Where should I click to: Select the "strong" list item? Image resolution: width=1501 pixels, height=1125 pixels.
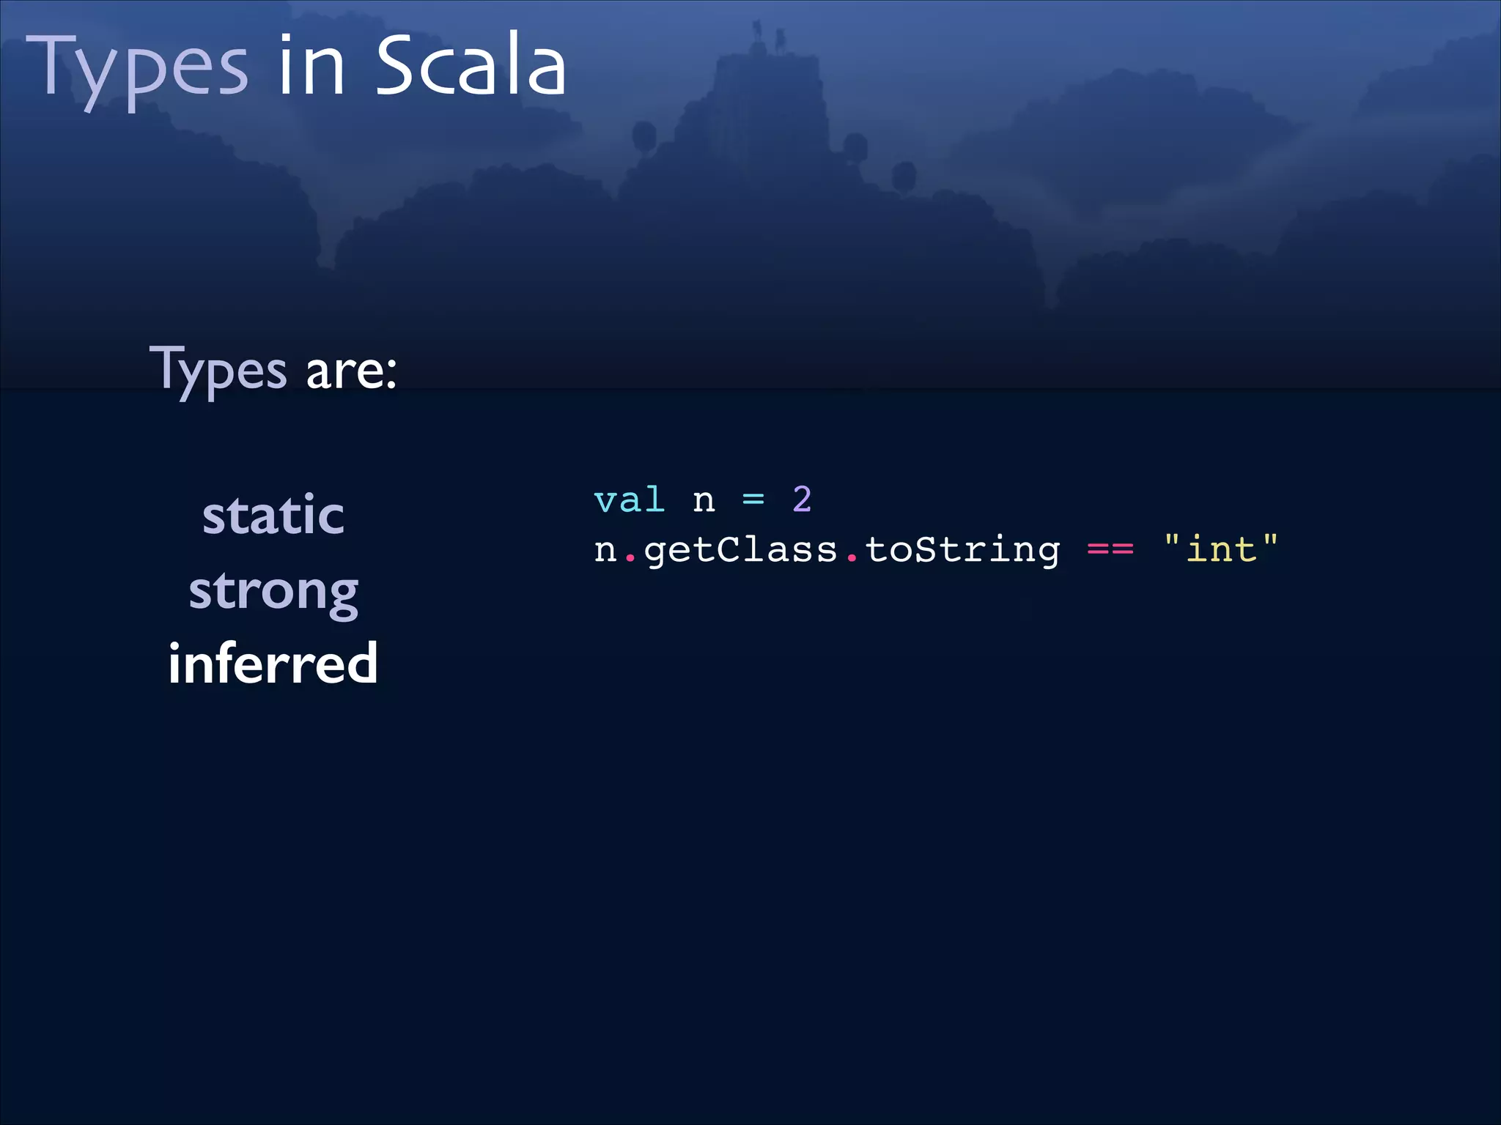pyautogui.click(x=273, y=591)
